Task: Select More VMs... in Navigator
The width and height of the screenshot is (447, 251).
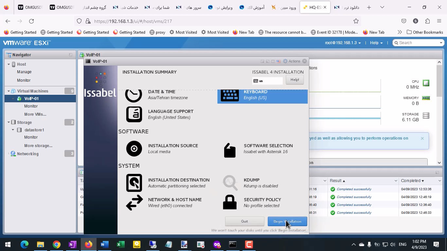Action: pos(35,114)
